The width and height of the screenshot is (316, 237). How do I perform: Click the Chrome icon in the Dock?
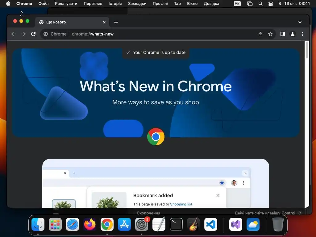point(107,224)
